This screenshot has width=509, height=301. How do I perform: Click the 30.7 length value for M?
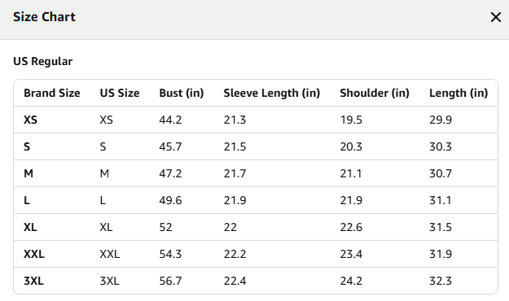pos(441,174)
